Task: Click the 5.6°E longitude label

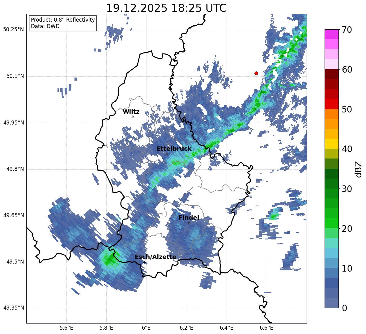Action: 66,328
